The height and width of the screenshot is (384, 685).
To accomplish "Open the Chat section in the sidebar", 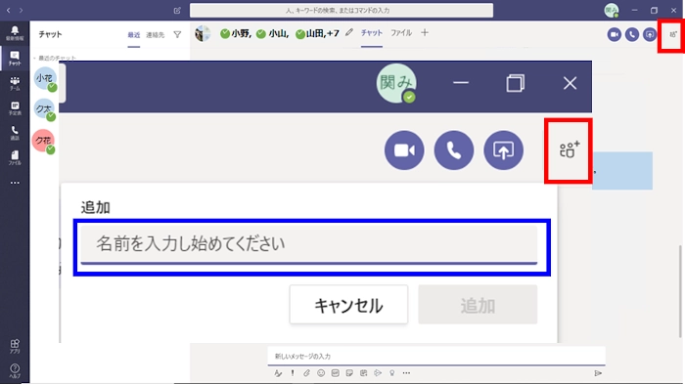I will tap(15, 58).
